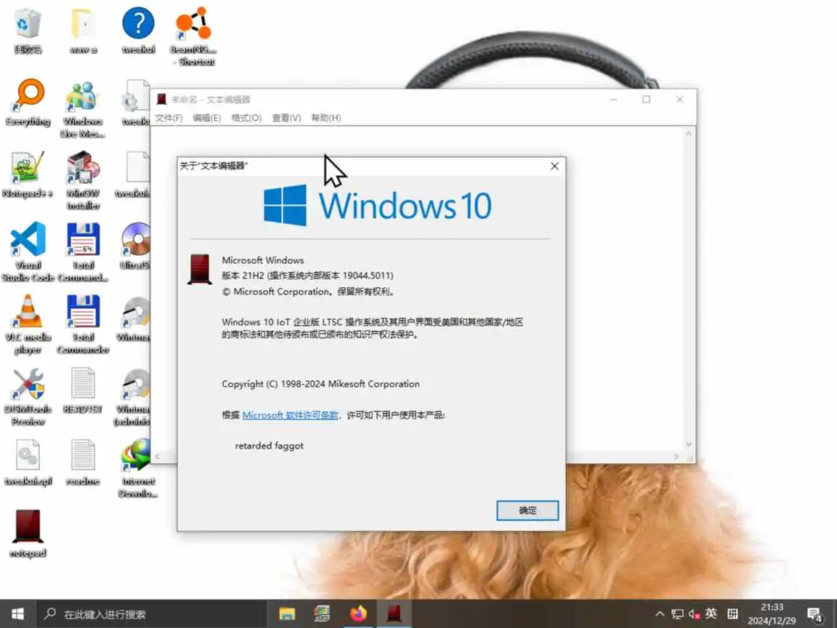Close the 关于"文本编辑器" dialog
837x628 pixels.
point(554,166)
